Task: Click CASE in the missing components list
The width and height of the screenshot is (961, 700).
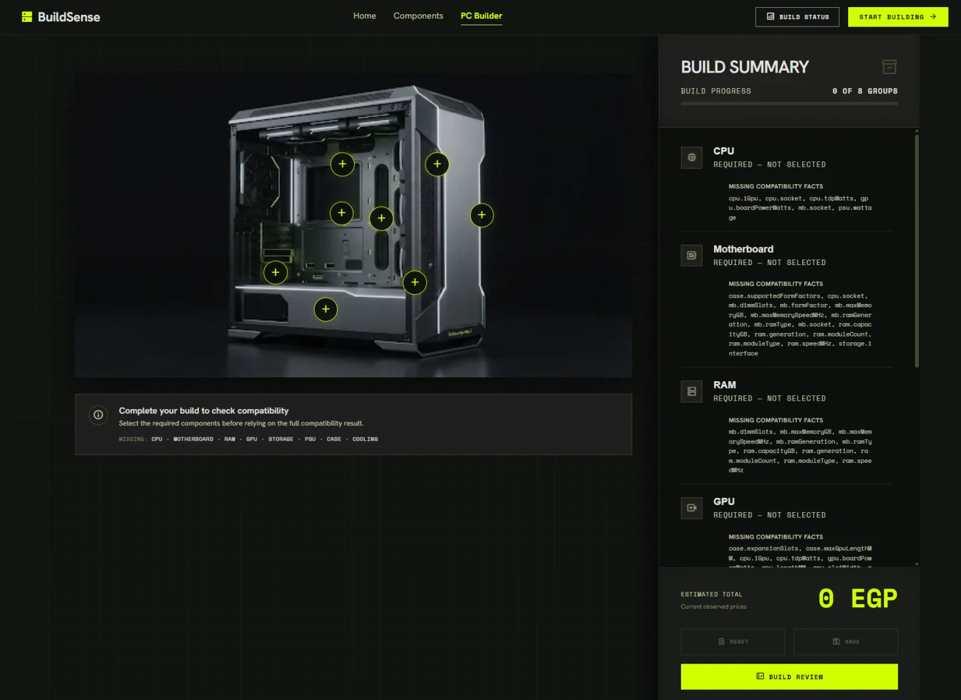Action: 334,439
